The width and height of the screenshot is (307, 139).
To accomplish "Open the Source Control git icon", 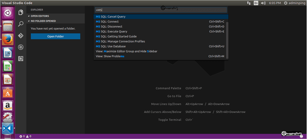I will 21,36.
